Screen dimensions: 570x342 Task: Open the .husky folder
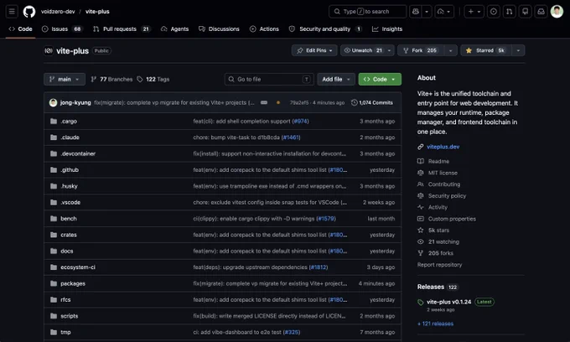coord(69,186)
